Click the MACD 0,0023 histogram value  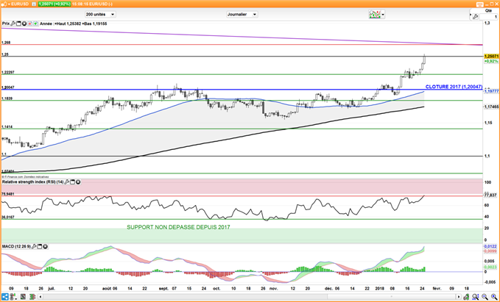click(490, 267)
